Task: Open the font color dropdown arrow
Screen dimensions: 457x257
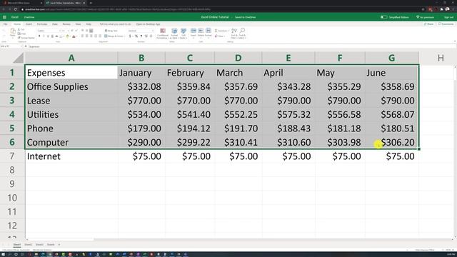Action: pos(76,36)
